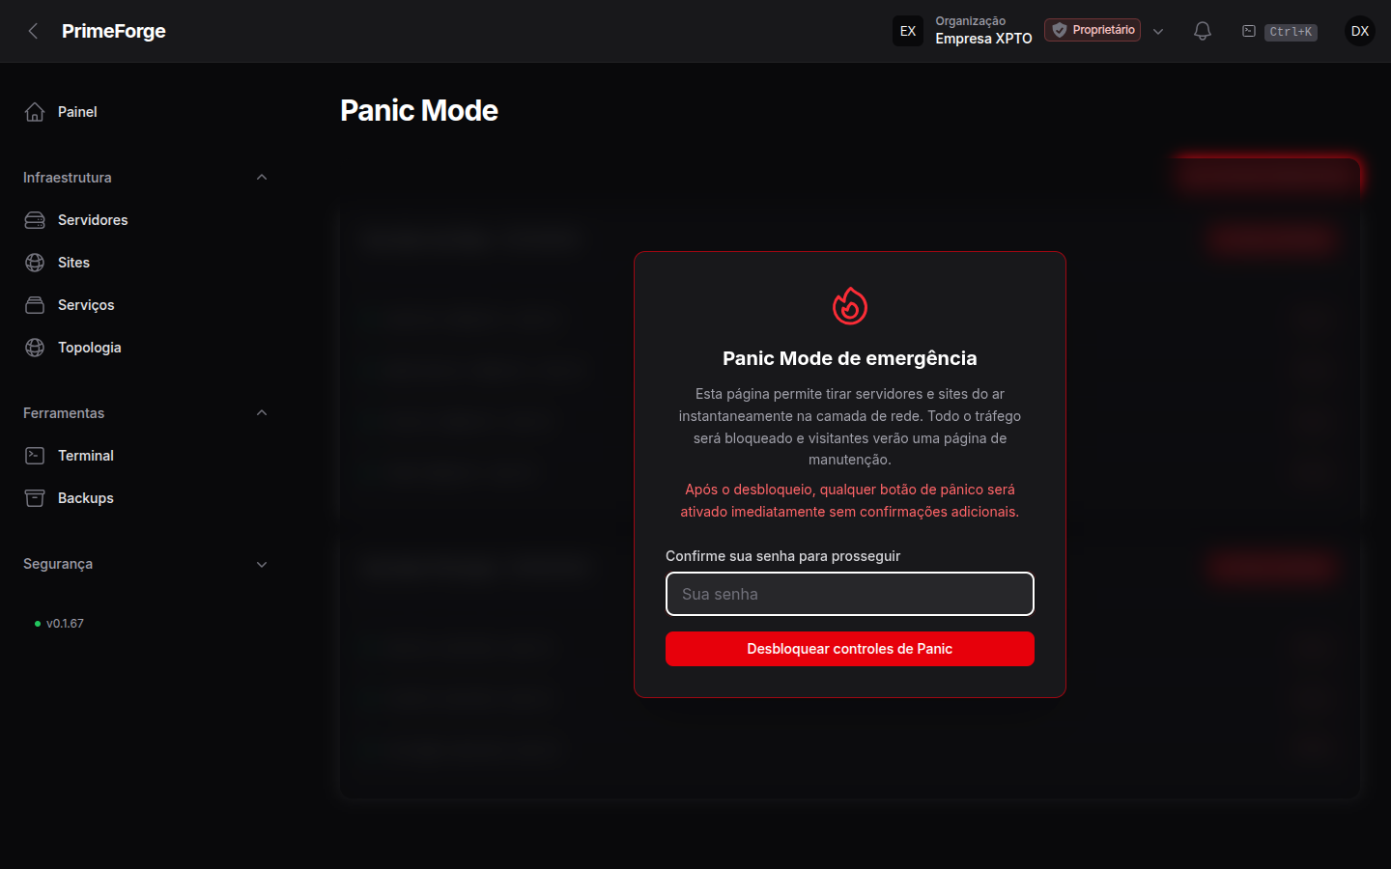The image size is (1391, 869).
Task: Open Backups in the sidebar
Action: [86, 498]
